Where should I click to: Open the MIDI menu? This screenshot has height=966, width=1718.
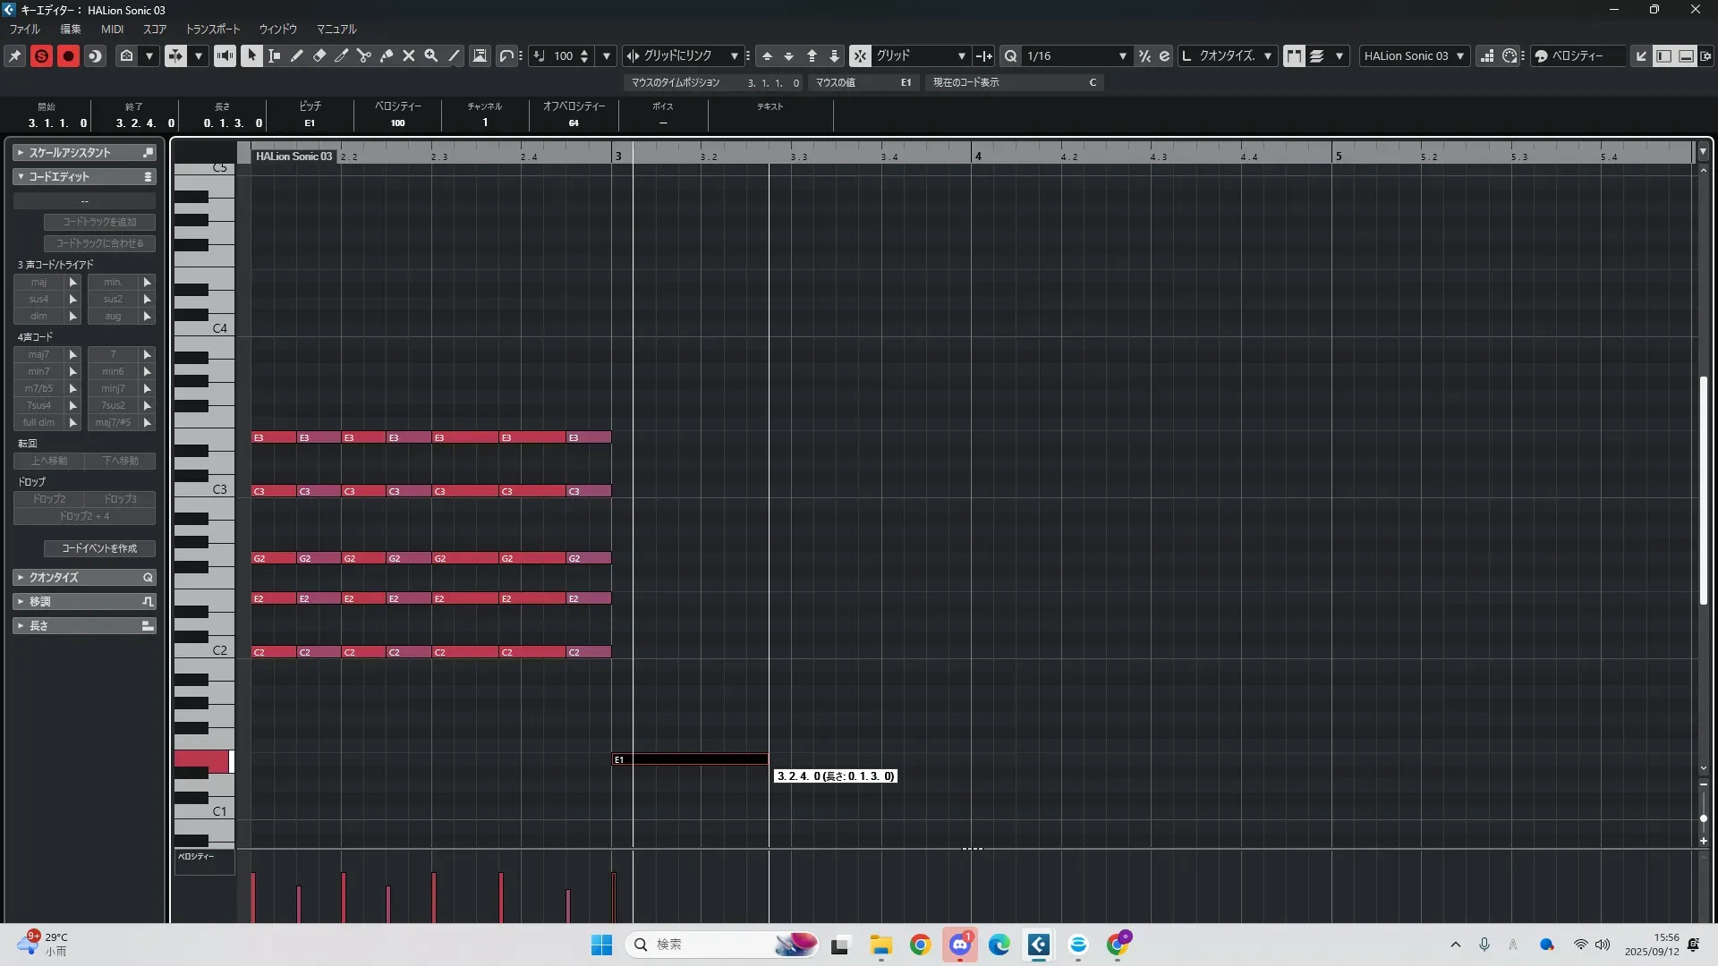point(112,29)
